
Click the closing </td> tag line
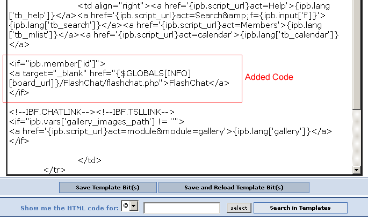pos(90,160)
